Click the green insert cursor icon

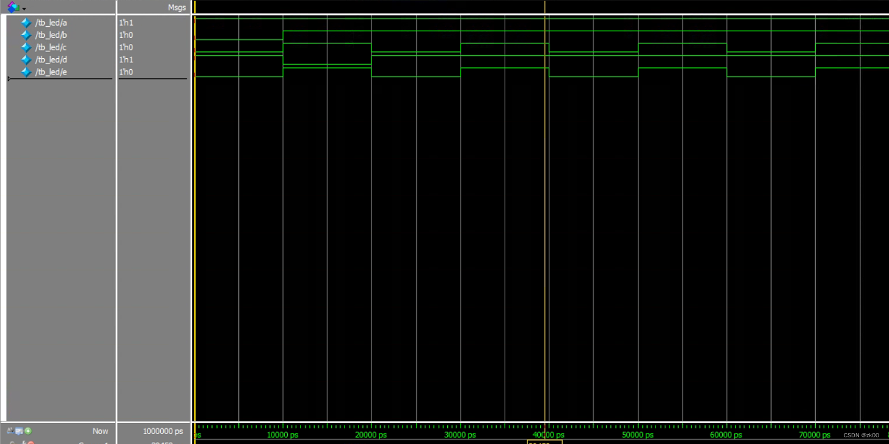click(x=28, y=431)
